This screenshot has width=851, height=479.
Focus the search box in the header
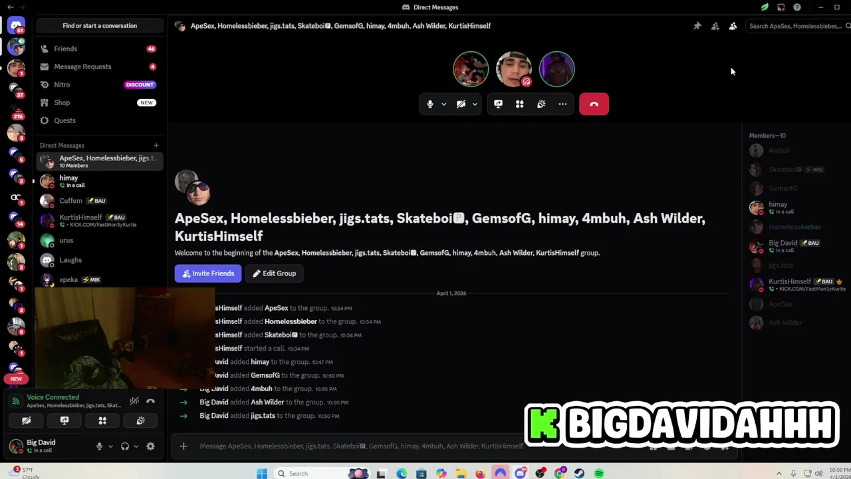[798, 26]
